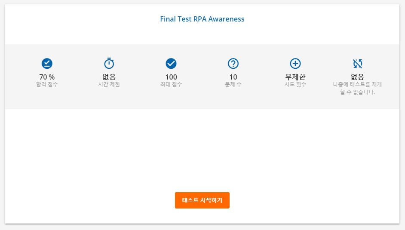Click the 합격 점수 label
Image resolution: width=405 pixels, height=230 pixels.
[47, 84]
